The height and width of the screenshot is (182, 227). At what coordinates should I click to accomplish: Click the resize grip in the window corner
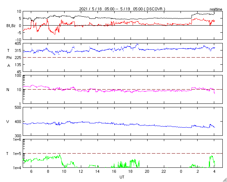coord(225,180)
